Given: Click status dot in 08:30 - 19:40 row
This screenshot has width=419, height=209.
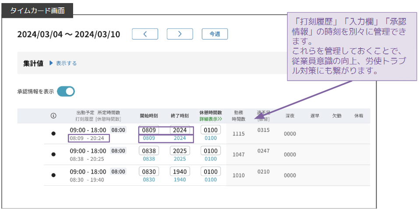Looking at the screenshot, I should [x=53, y=175].
